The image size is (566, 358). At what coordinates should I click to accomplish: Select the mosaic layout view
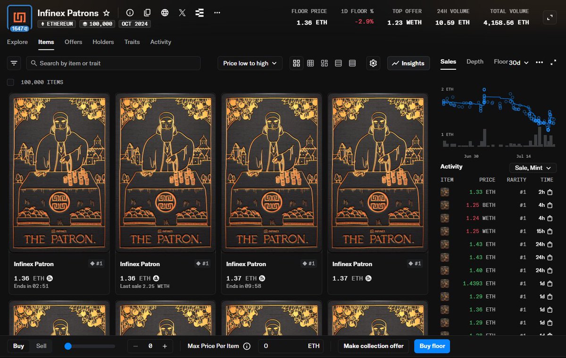(x=324, y=63)
